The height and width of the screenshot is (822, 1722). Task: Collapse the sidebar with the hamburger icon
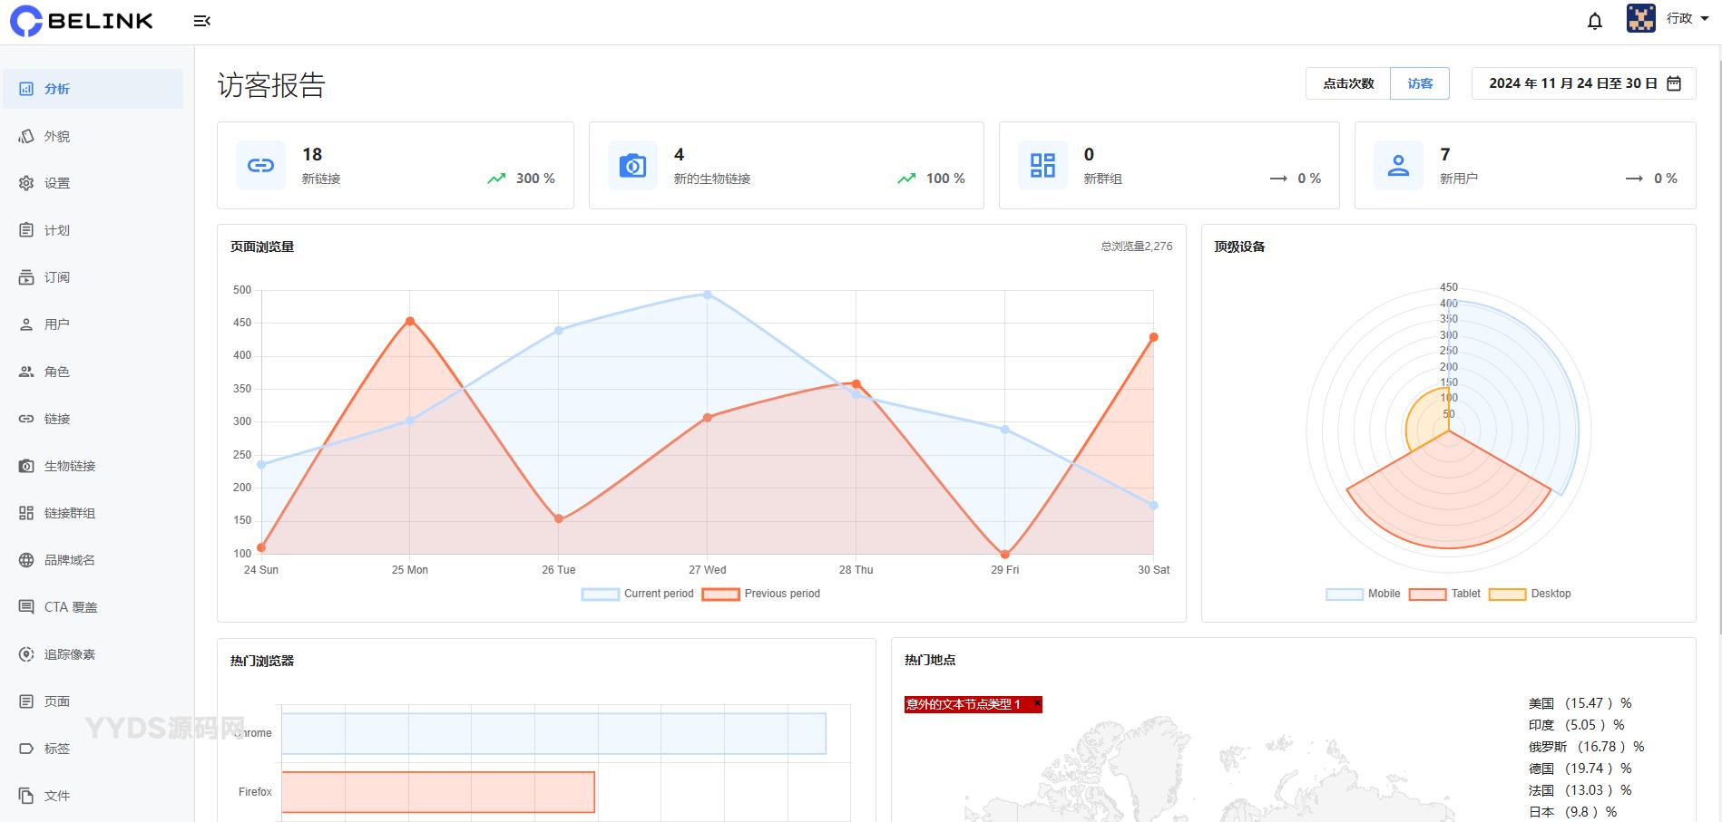click(x=201, y=21)
